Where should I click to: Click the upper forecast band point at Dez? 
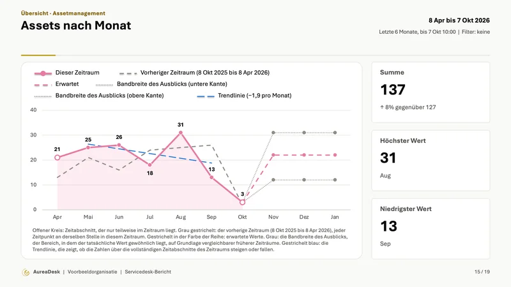coord(304,133)
